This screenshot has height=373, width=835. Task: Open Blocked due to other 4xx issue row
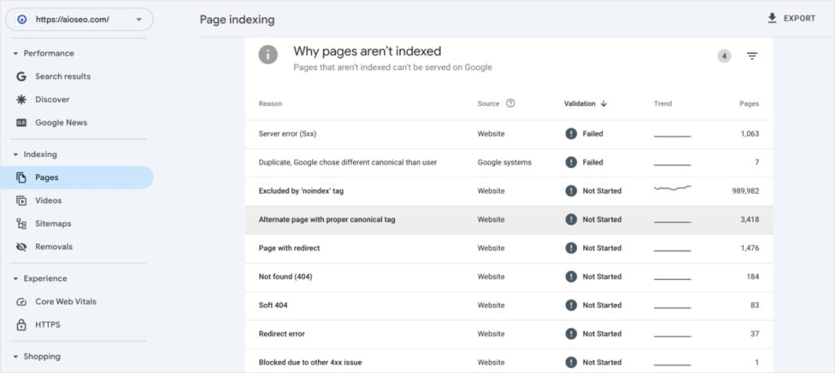[509, 362]
